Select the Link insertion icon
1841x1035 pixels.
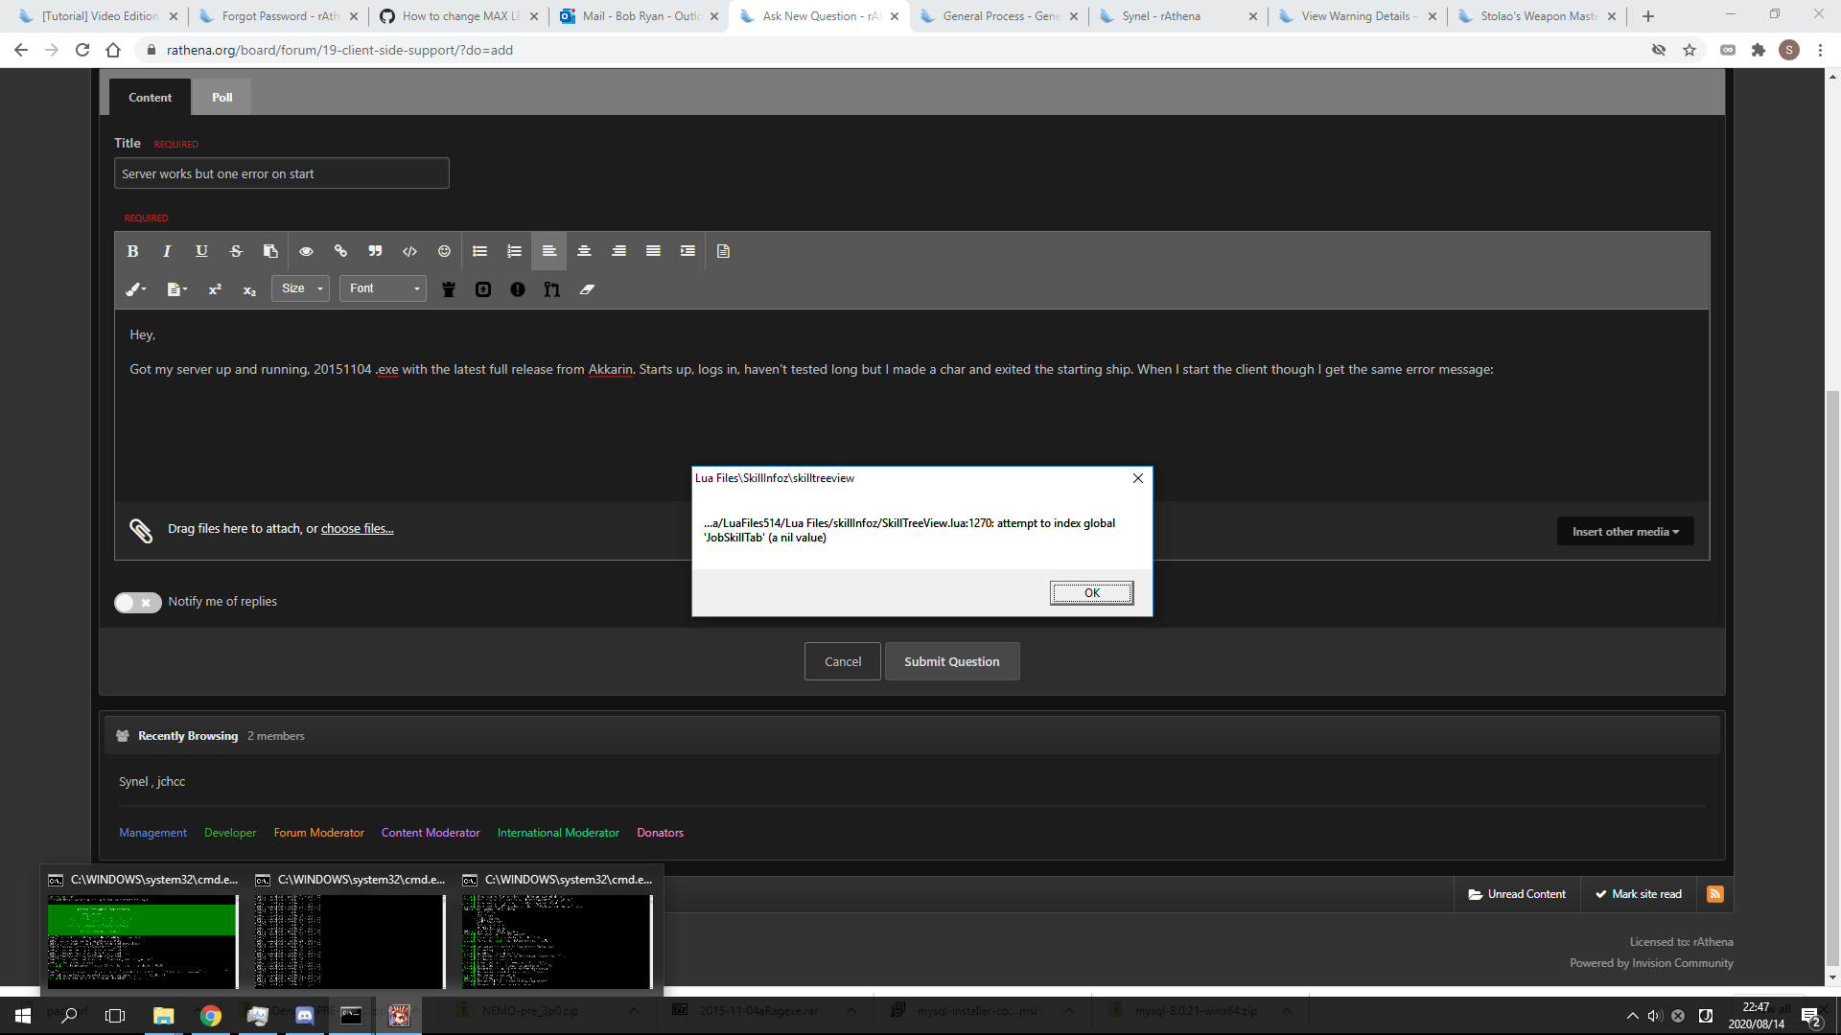(x=340, y=250)
